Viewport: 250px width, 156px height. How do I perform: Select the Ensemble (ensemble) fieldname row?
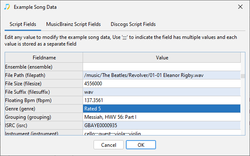point(44,67)
